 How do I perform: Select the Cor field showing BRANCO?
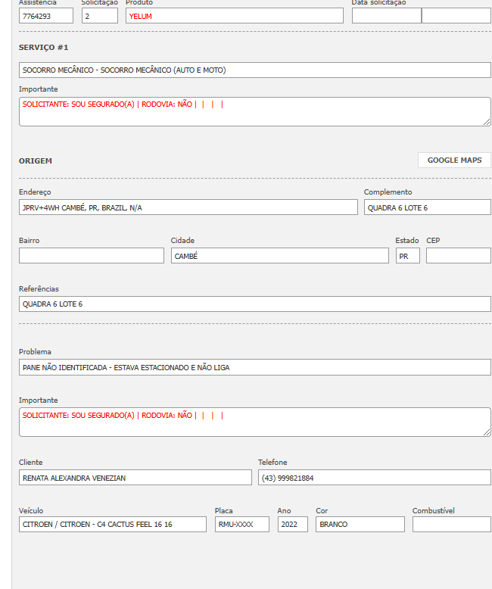coord(360,525)
